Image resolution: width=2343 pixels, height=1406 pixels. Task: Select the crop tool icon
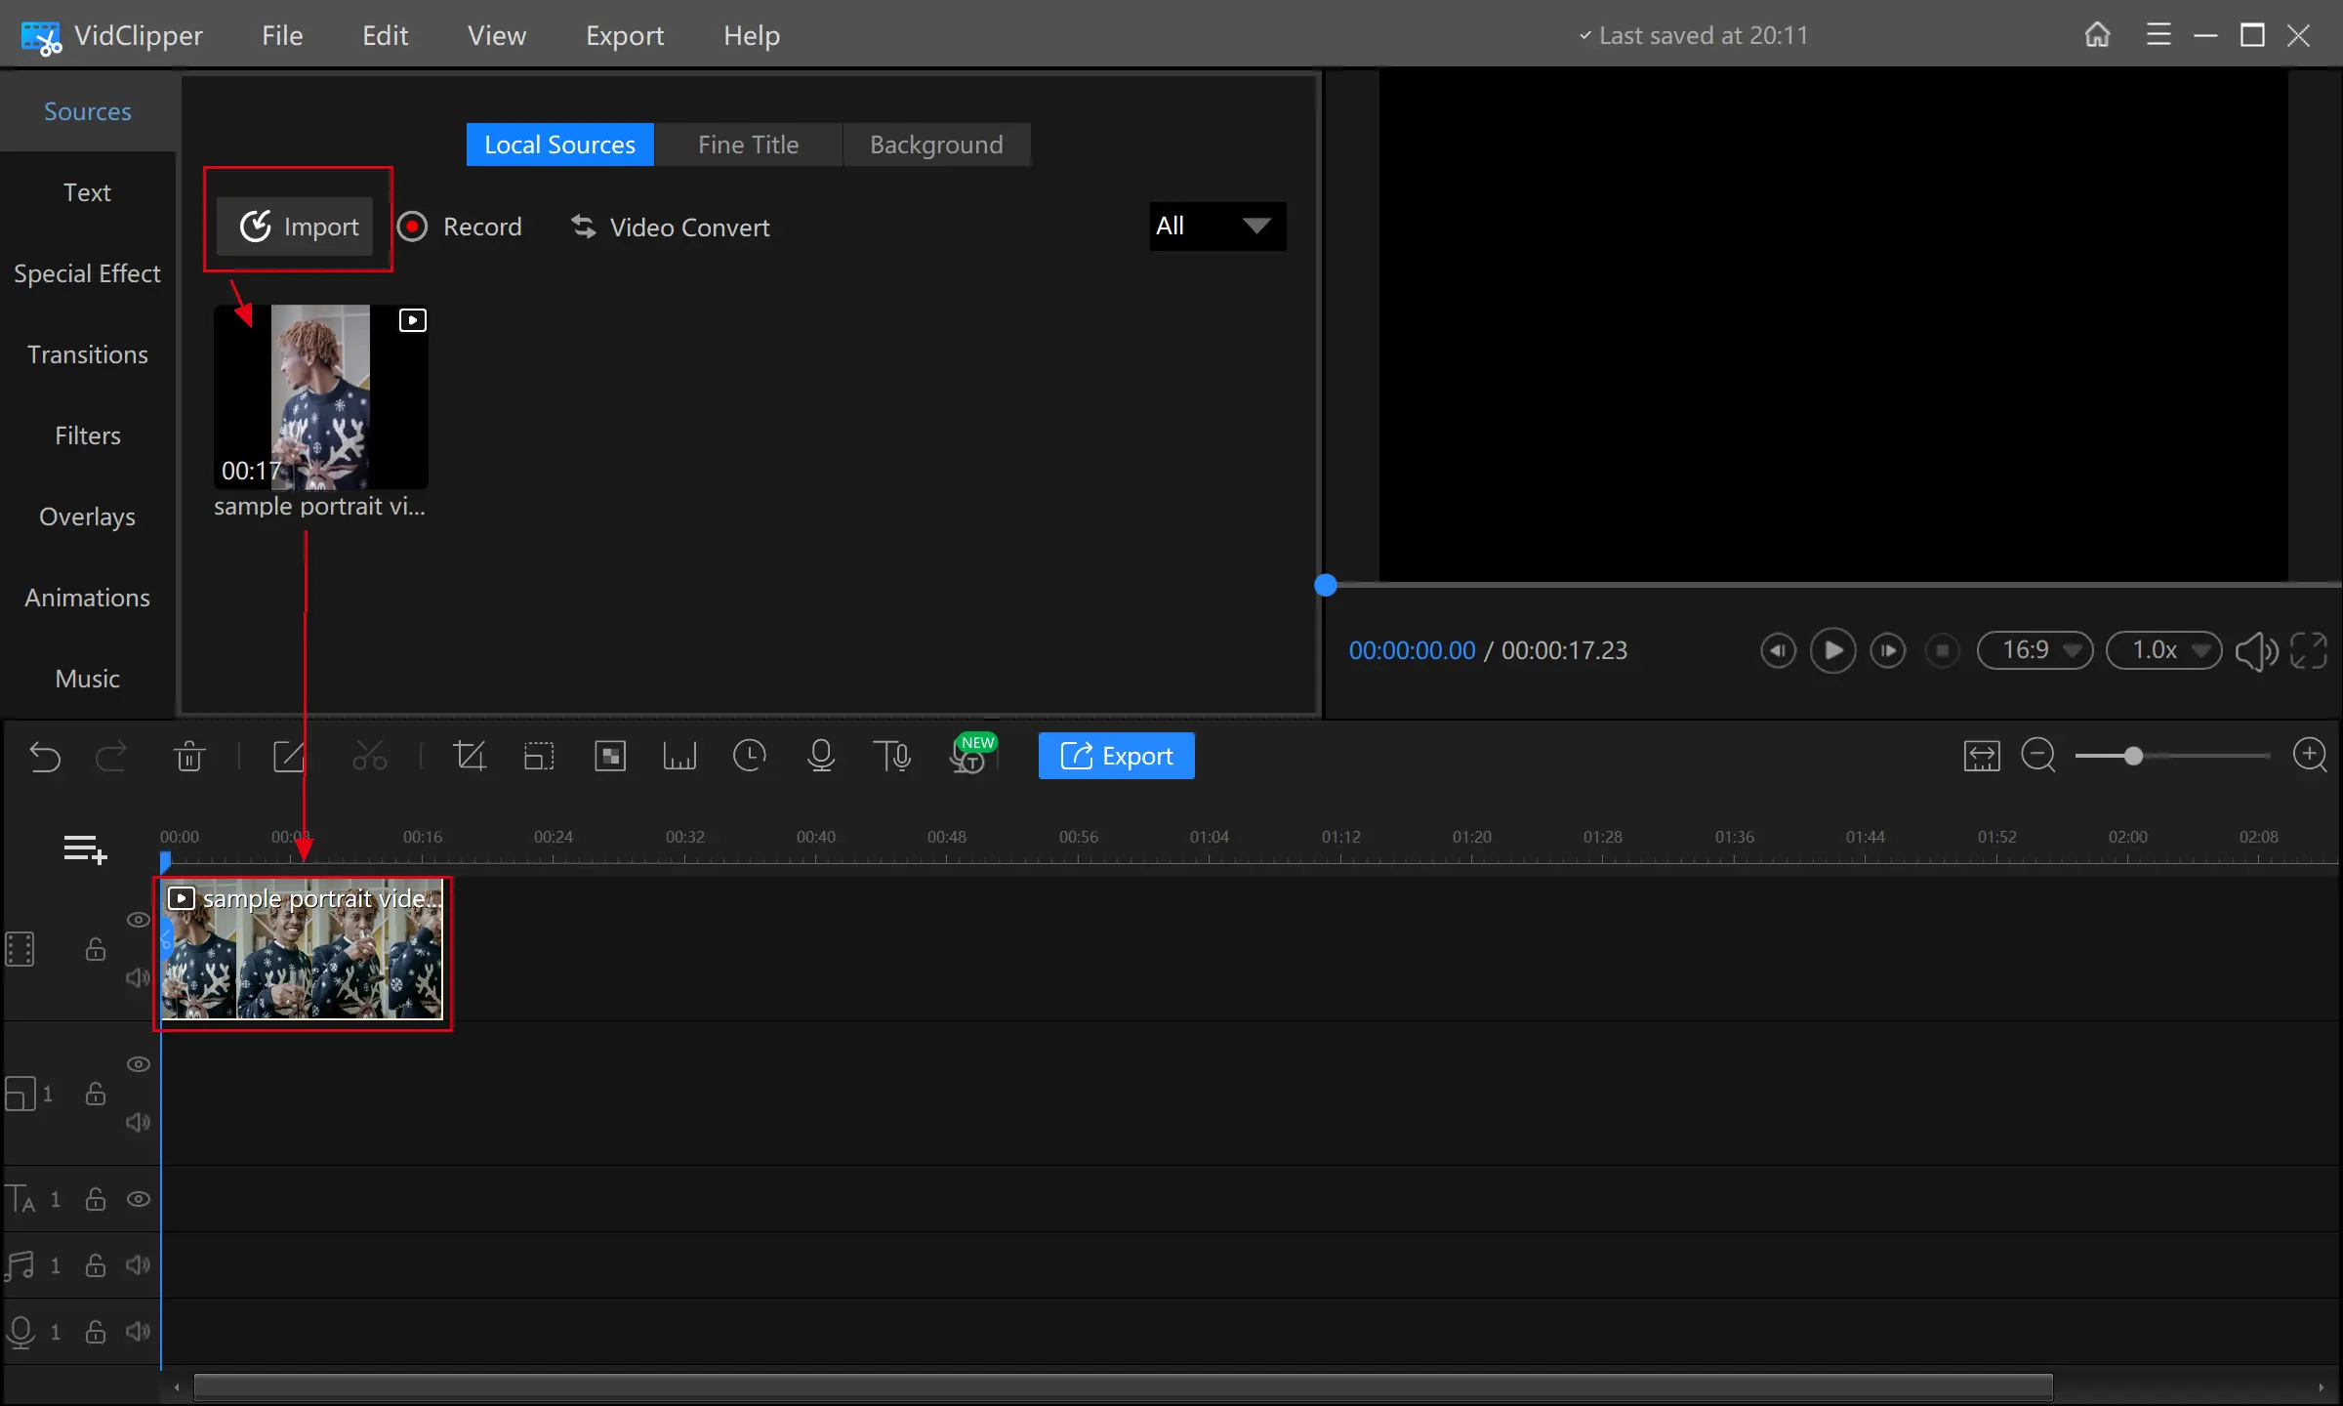[471, 755]
